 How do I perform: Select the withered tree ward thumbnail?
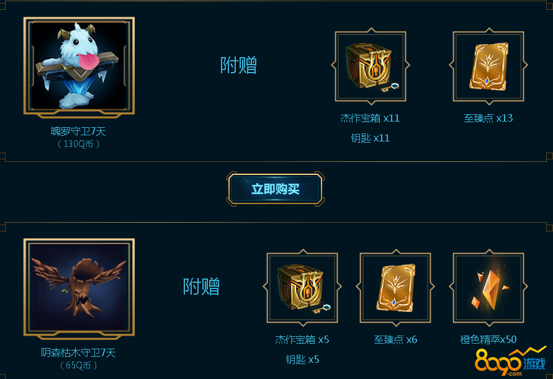pos(79,287)
